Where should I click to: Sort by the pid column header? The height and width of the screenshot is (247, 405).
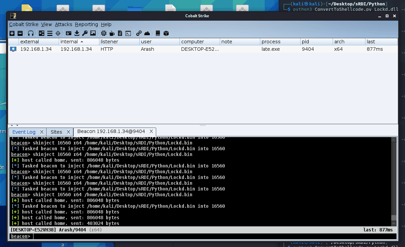[317, 42]
